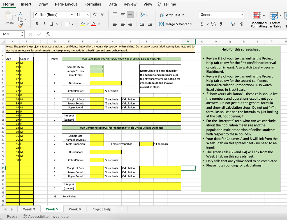Open the General number format dropdown
This screenshot has width=287, height=220.
242,15
